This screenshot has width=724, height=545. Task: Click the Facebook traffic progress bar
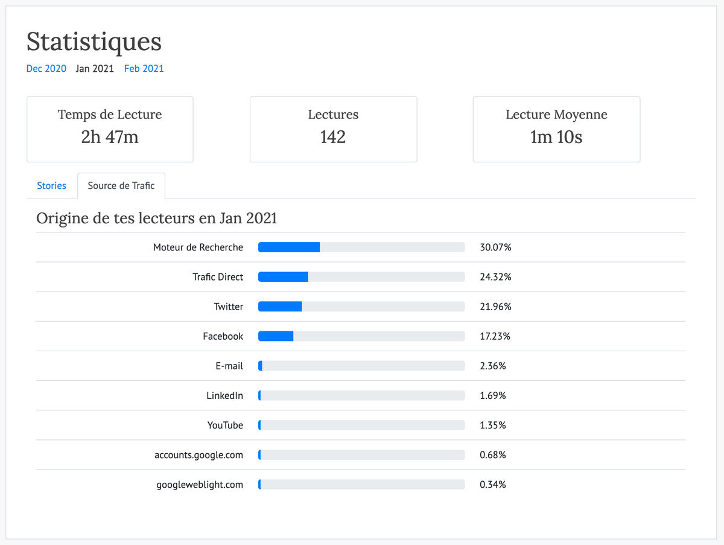point(361,336)
